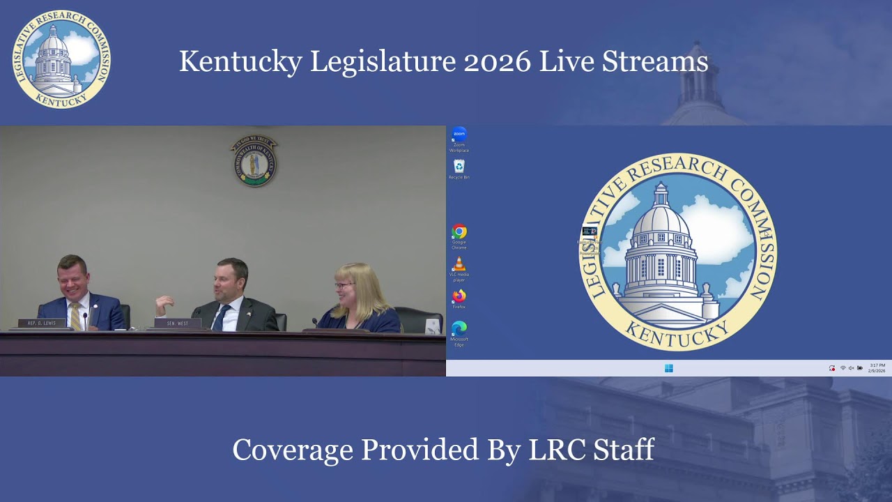
Task: Click the muted volume tray icon
Action: (x=851, y=368)
